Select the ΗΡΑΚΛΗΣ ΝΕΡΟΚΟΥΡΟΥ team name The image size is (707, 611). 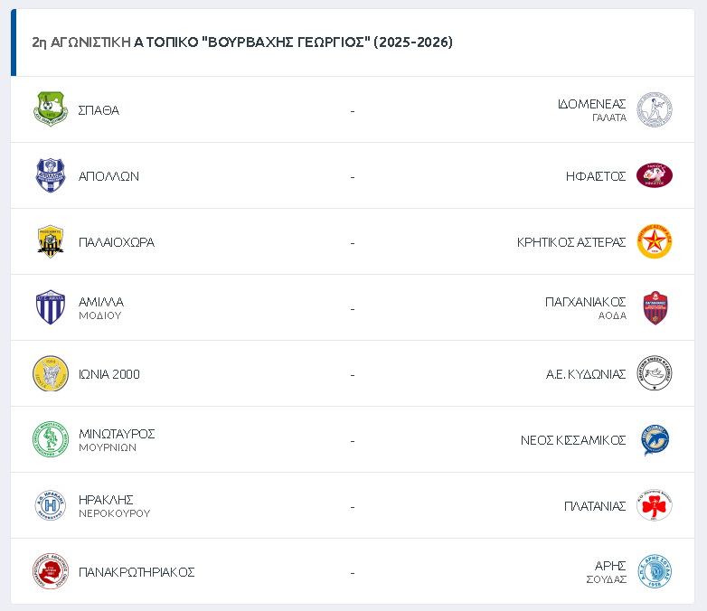[114, 505]
